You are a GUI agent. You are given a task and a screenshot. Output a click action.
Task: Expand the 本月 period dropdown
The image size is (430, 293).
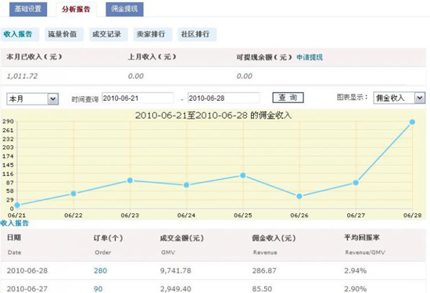[32, 99]
